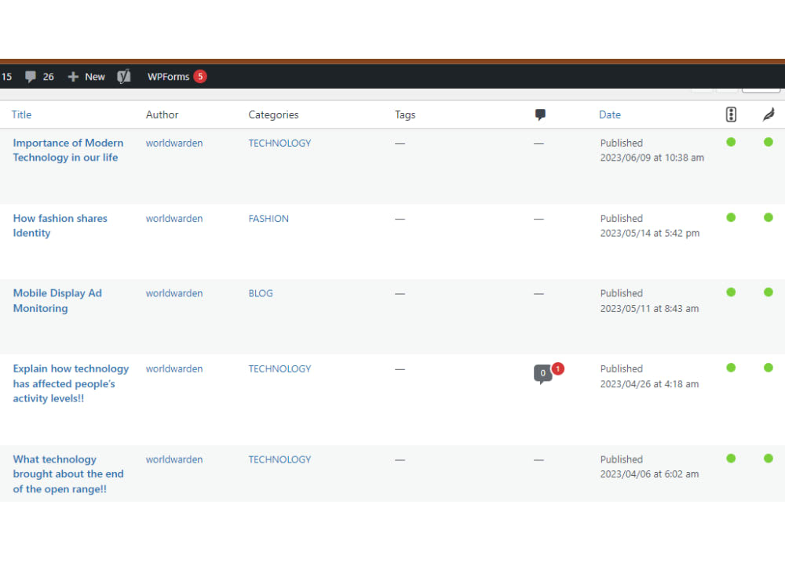Viewport: 785px width, 588px height.
Task: Filter by TECHNOLOGY category in Importance of Modern row
Action: (x=280, y=143)
